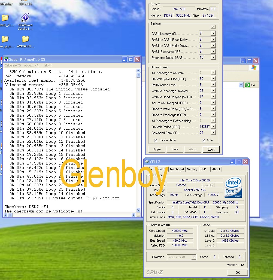Click the CPU-Z window title icon

pyautogui.click(x=147, y=162)
